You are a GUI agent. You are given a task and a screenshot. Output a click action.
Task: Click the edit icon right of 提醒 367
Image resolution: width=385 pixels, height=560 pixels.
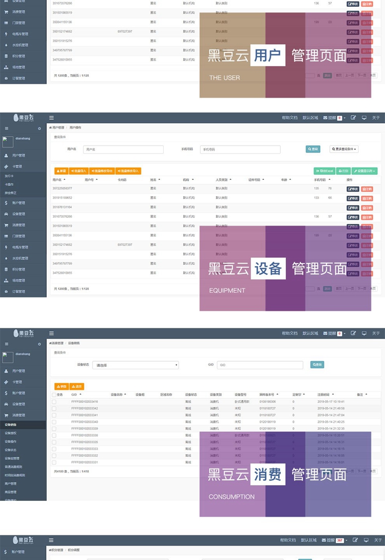click(x=353, y=540)
